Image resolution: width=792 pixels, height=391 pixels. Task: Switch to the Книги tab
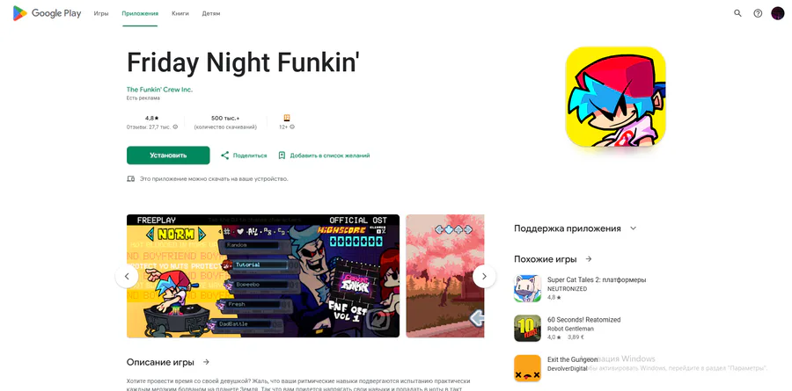point(180,14)
